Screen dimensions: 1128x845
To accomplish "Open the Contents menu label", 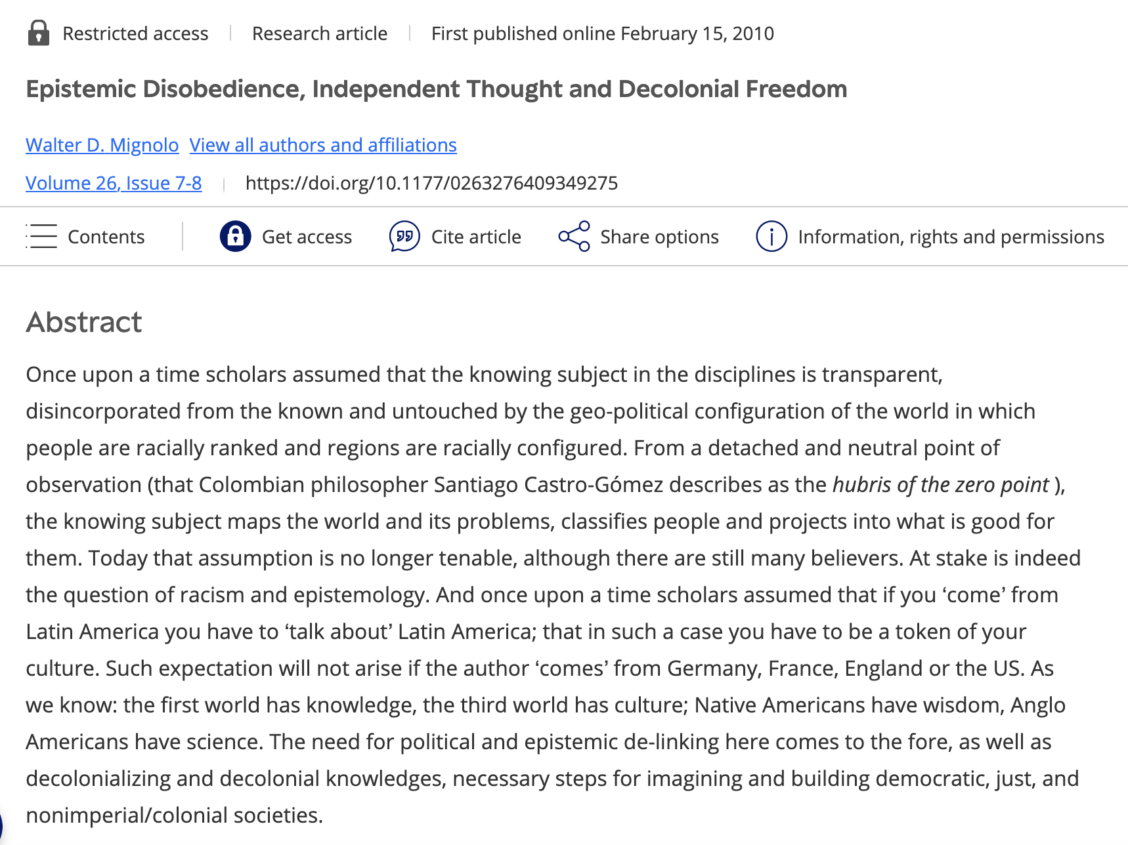I will point(106,237).
